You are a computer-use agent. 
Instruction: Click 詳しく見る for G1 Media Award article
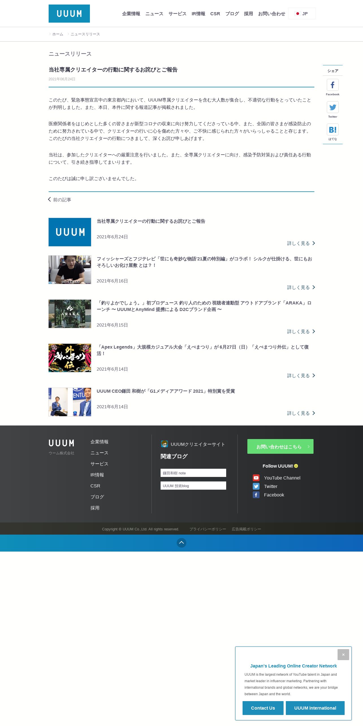pos(301,413)
